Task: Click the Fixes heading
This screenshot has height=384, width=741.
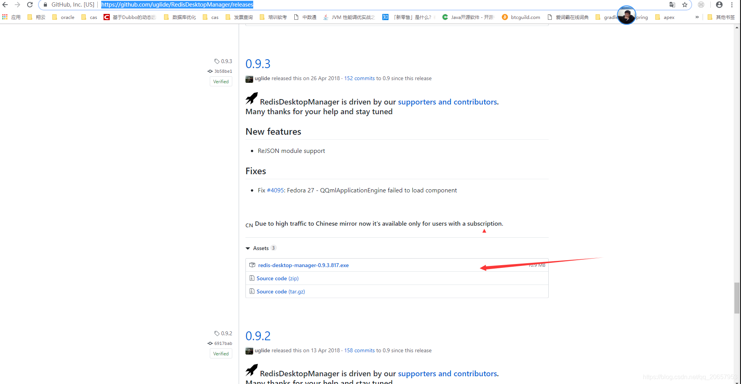Action: point(256,171)
